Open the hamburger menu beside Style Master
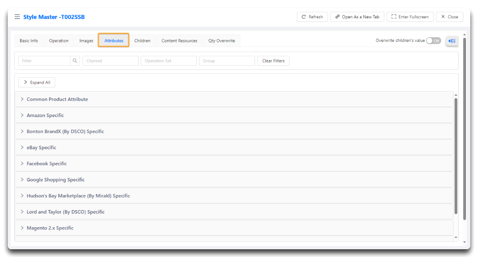 (17, 17)
